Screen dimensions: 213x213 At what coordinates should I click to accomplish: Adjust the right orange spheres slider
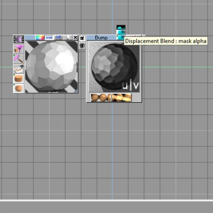[121, 97]
